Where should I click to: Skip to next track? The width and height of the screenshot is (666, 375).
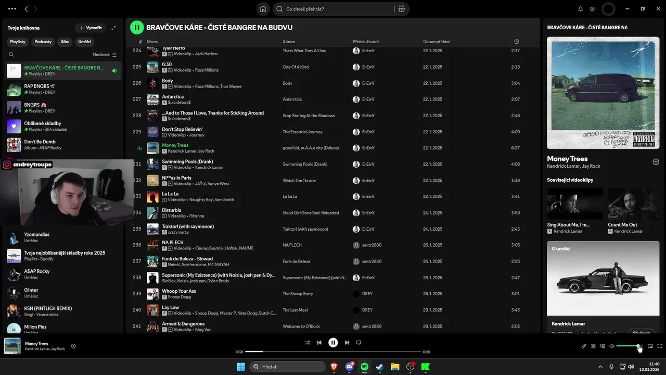[347, 343]
